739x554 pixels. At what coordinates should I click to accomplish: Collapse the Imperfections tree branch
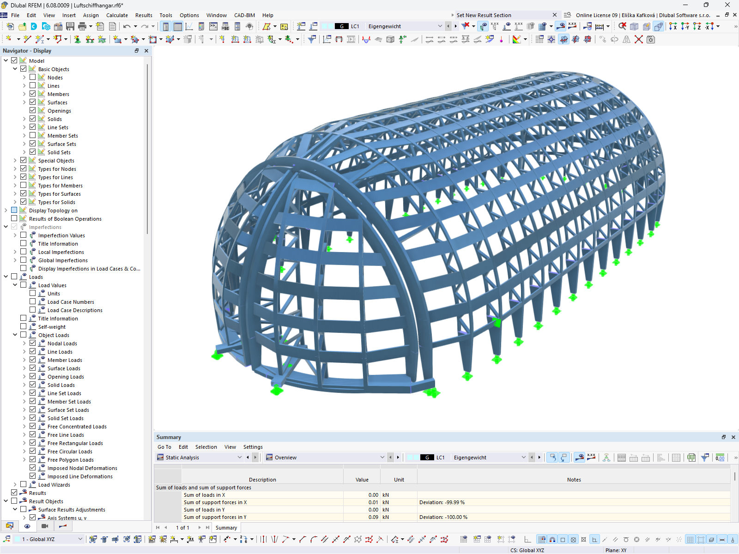pos(6,227)
